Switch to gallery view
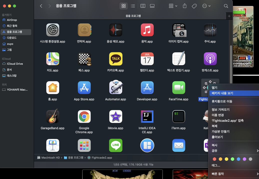This screenshot has height=179, width=259. point(152,6)
